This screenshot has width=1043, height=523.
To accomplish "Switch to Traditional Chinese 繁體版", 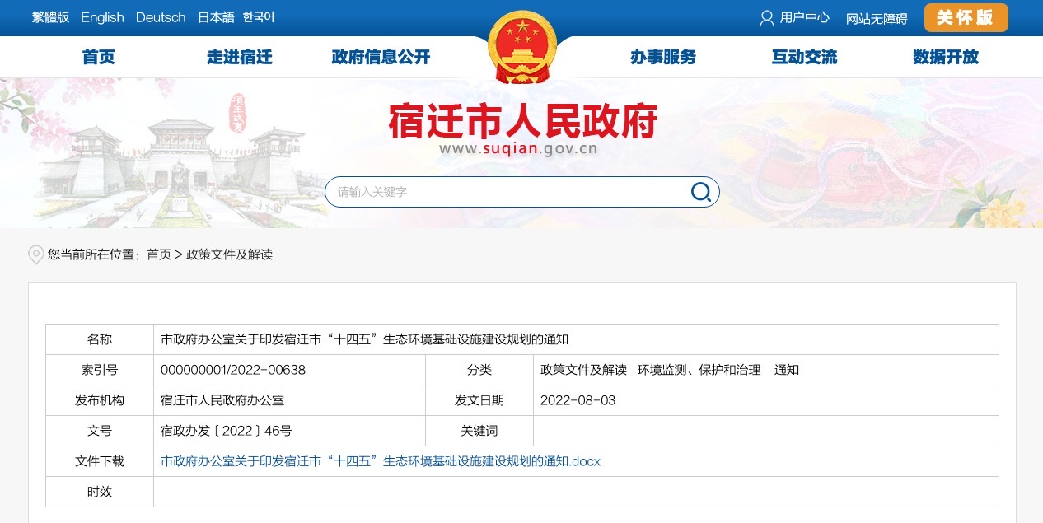I will click(x=51, y=17).
